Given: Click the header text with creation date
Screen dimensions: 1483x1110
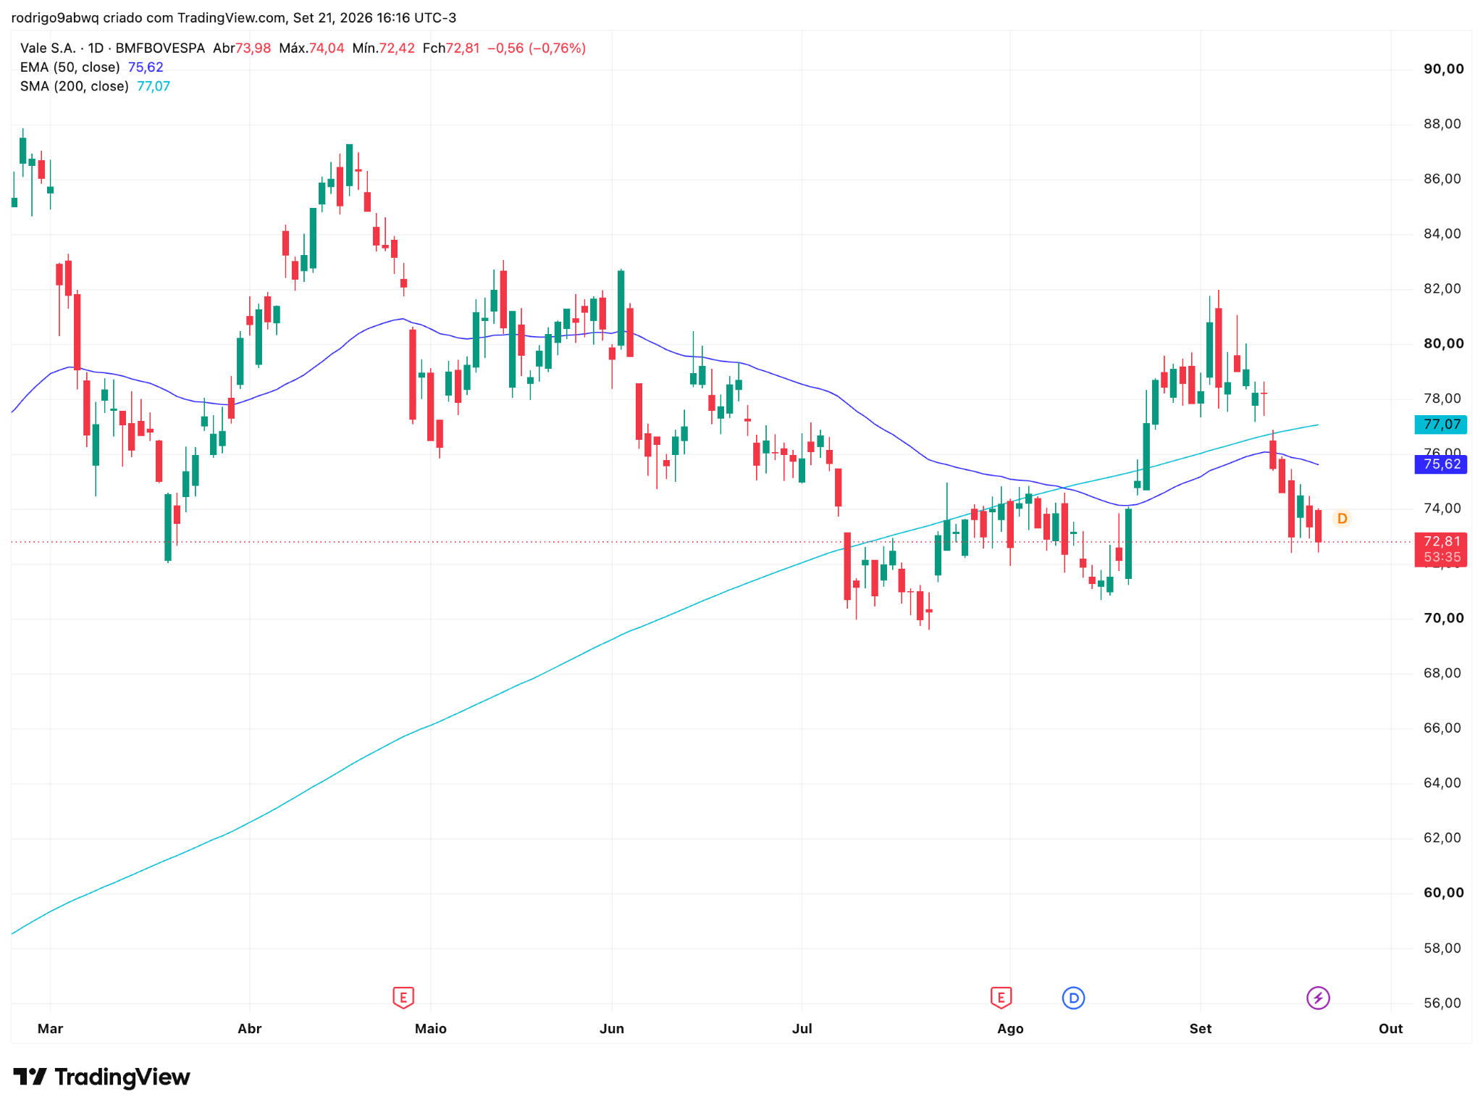Looking at the screenshot, I should (x=234, y=18).
